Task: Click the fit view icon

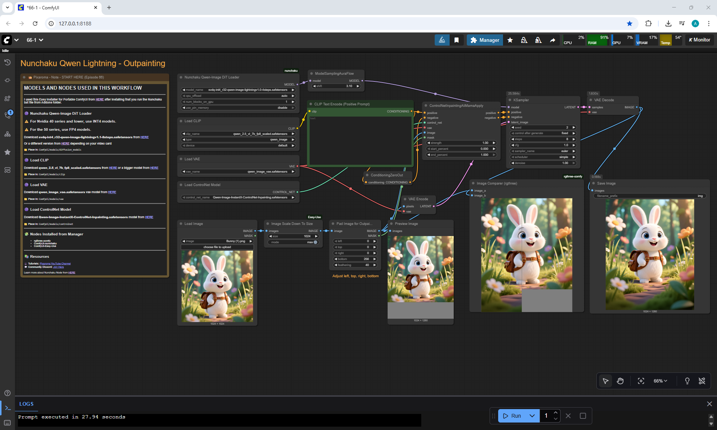Action: 641,381
